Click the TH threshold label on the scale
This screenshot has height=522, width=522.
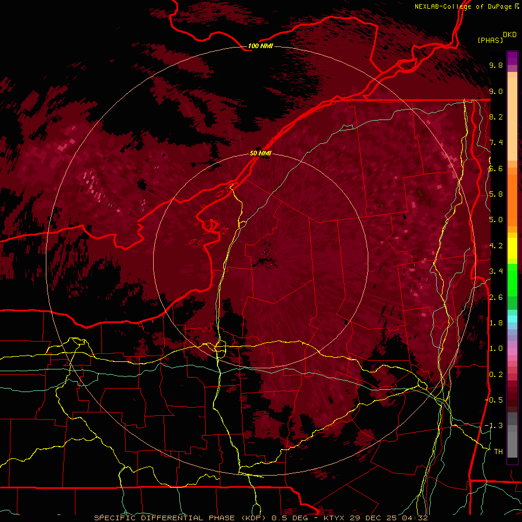[x=498, y=452]
